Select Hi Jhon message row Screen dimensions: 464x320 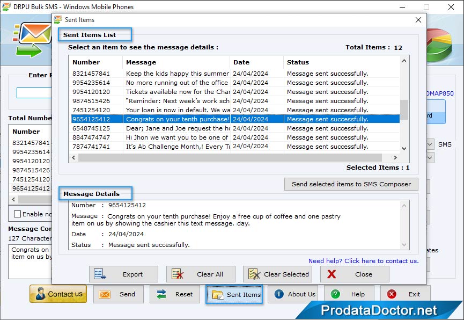[x=235, y=137]
